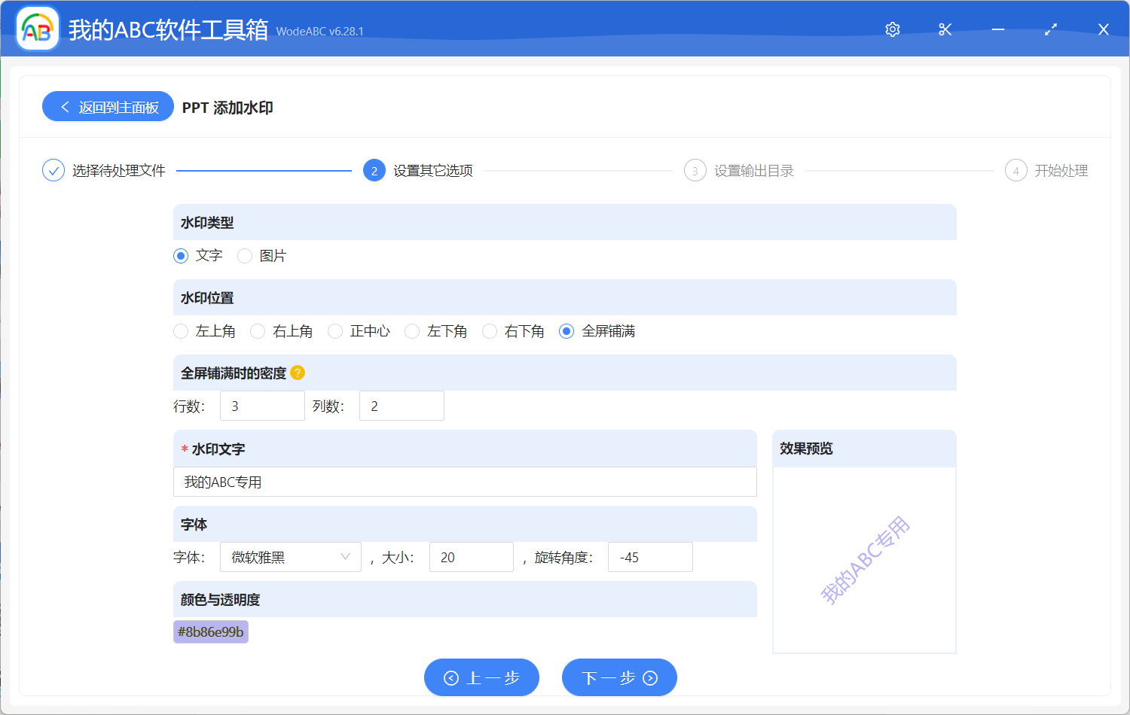Click 返回到主面板 to go back
Viewport: 1130px width, 715px height.
(108, 106)
